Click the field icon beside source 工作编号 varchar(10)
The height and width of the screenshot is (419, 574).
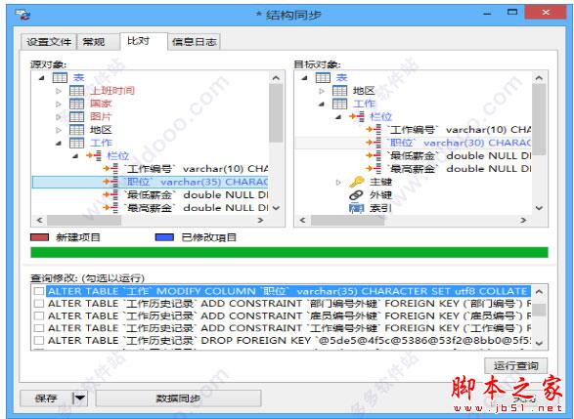(x=110, y=169)
